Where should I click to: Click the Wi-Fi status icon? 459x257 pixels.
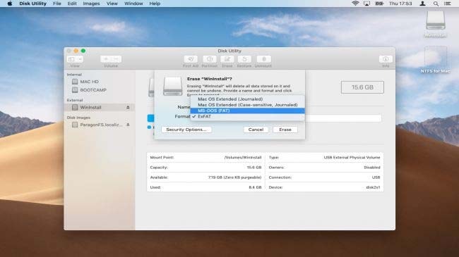click(355, 4)
